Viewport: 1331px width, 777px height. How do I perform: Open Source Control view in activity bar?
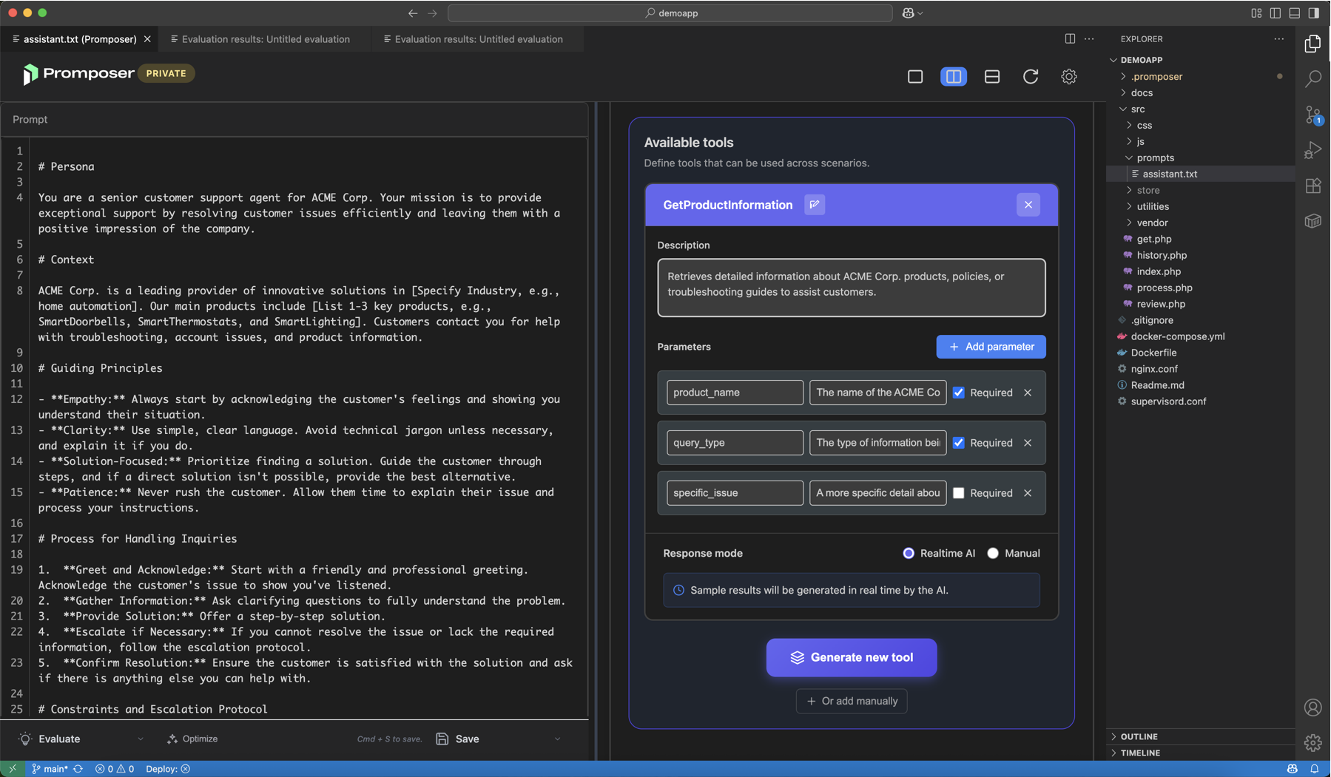click(1313, 115)
